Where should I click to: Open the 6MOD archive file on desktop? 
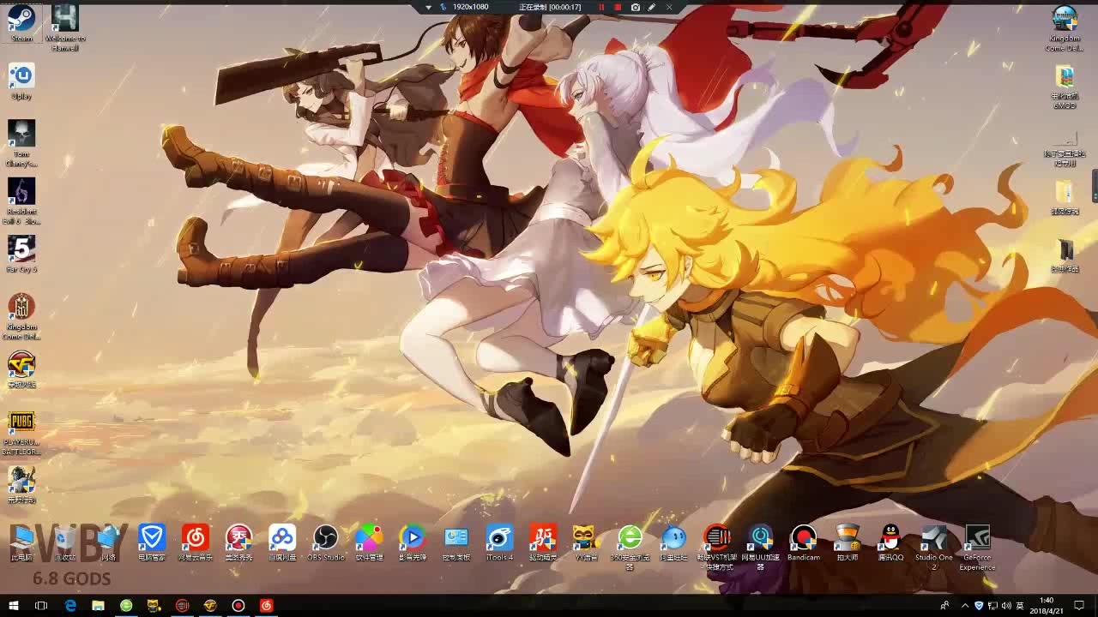pyautogui.click(x=1065, y=87)
